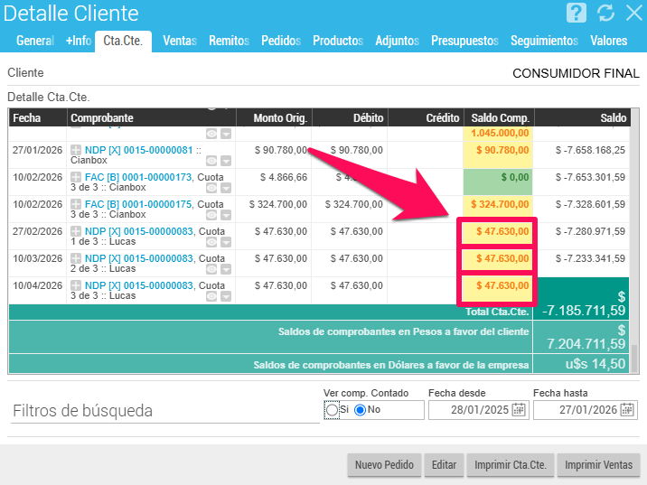Viewport: 647px width, 485px height.
Task: Click the table's vertical scrollbar
Action: pos(634,357)
